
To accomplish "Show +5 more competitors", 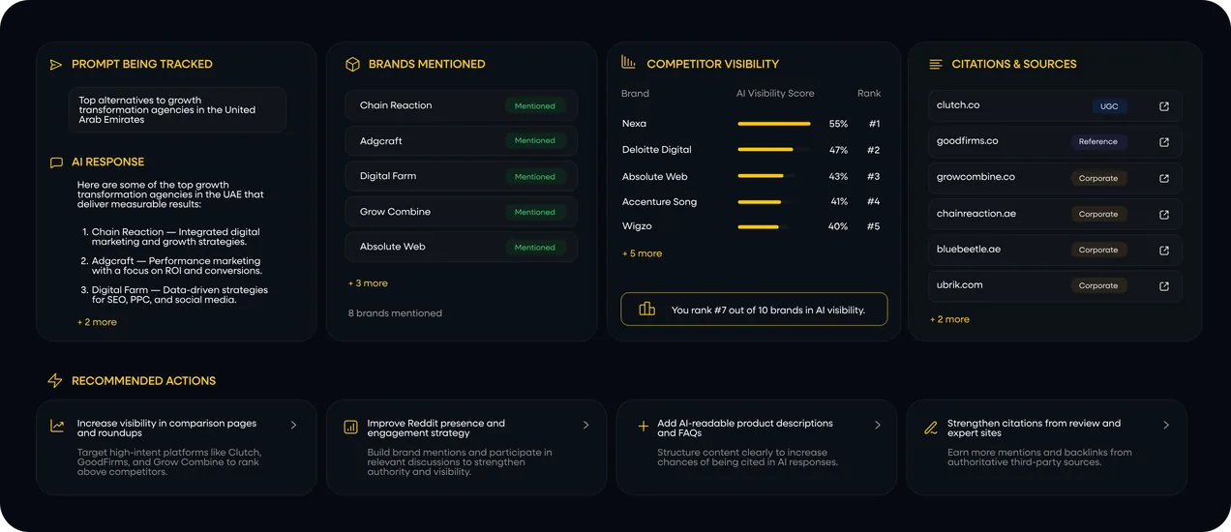I will coord(643,253).
